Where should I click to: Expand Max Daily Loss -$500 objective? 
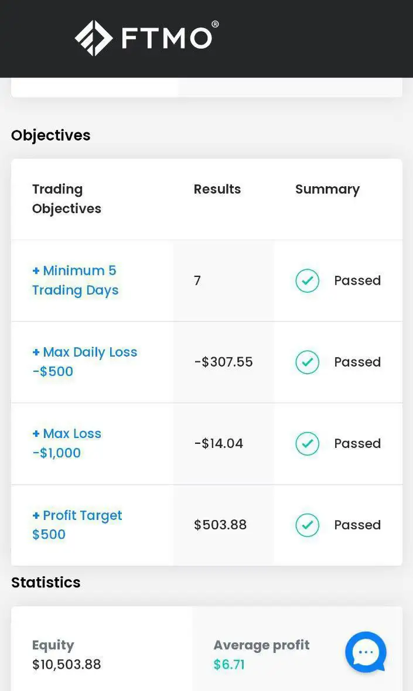coord(84,361)
